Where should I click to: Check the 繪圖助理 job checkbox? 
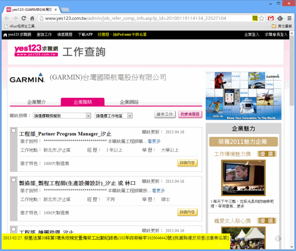click(13, 229)
